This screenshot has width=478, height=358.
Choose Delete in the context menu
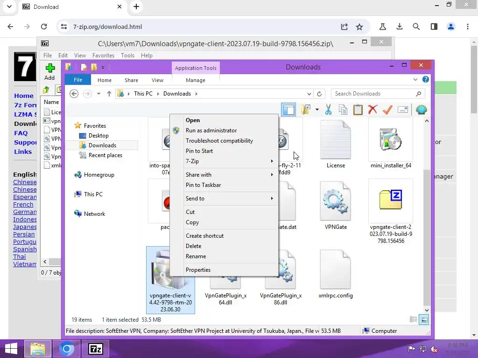point(224,246)
